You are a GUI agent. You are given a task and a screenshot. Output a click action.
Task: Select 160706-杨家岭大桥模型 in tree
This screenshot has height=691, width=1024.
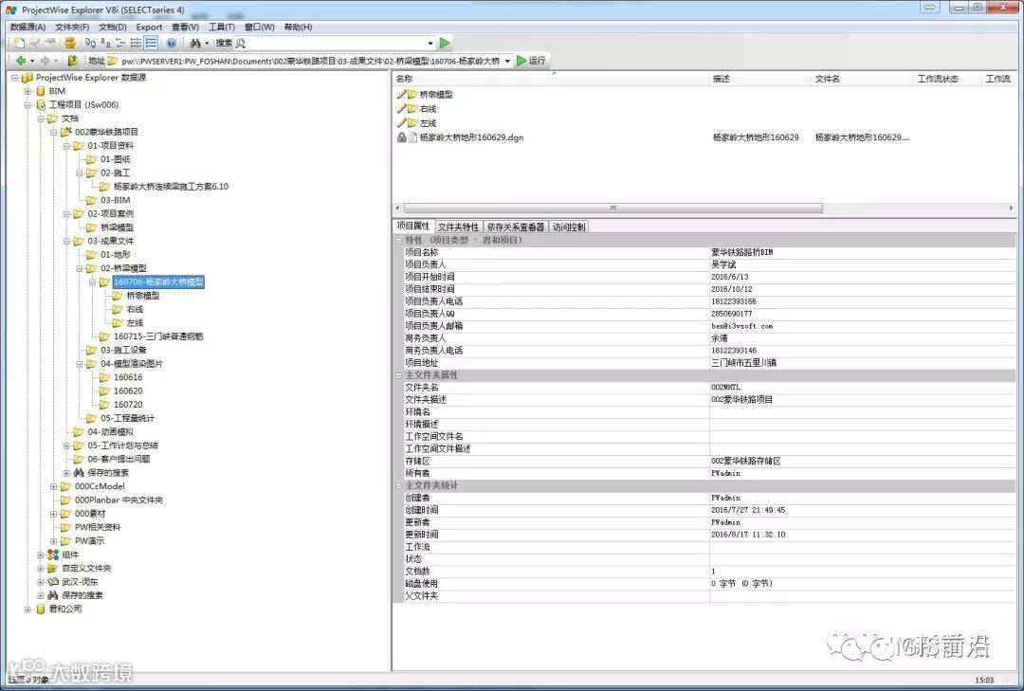158,282
